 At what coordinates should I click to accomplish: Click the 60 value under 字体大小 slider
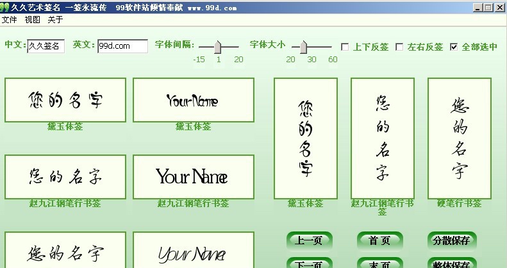[x=333, y=60]
